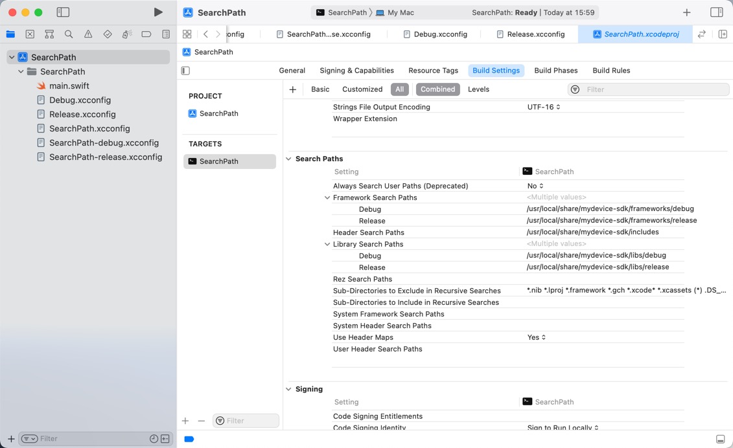
Task: Switch to the General tab
Action: [x=292, y=71]
